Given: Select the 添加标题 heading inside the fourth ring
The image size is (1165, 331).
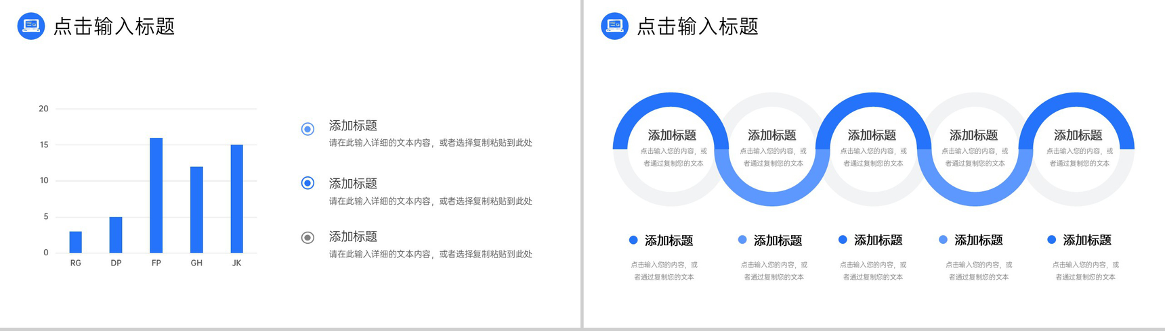Looking at the screenshot, I should tap(974, 135).
